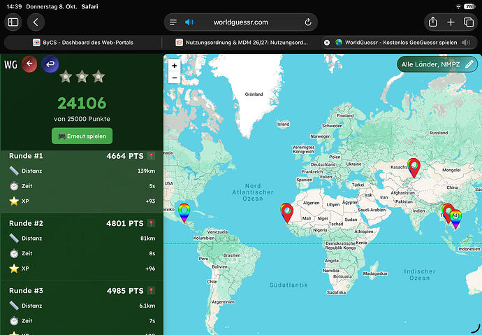The height and width of the screenshot is (335, 482).
Task: Select the Runde #2 result heading
Action: click(26, 223)
